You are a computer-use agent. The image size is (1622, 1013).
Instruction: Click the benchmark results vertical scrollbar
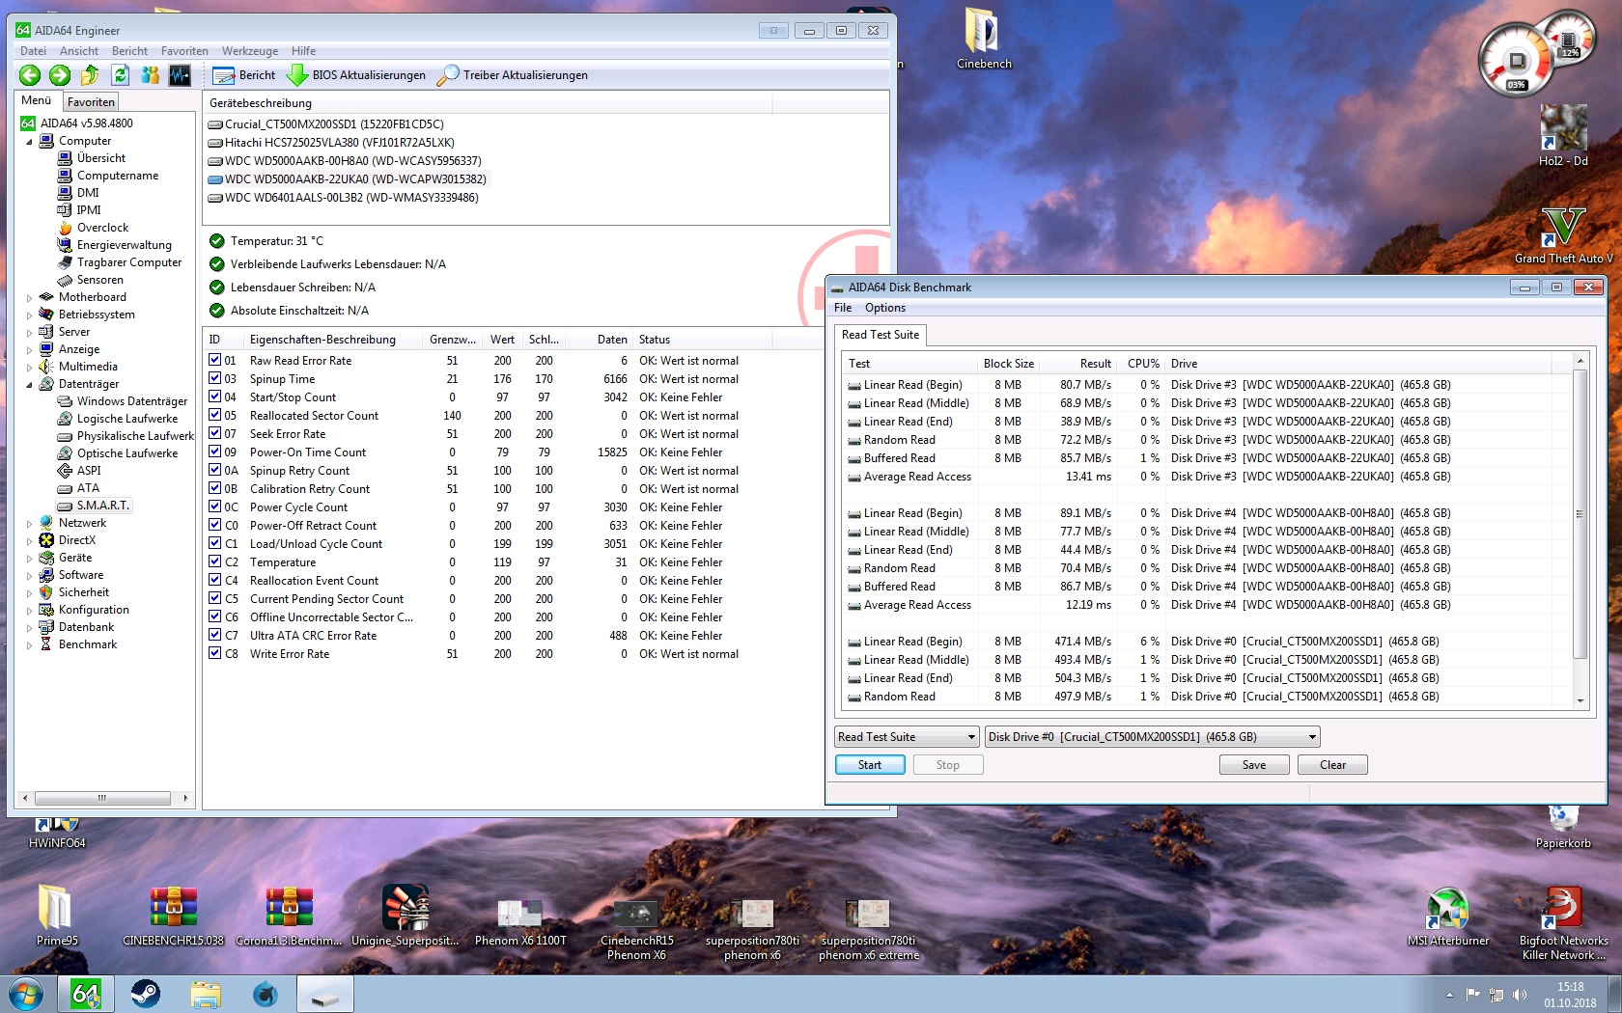pyautogui.click(x=1580, y=514)
